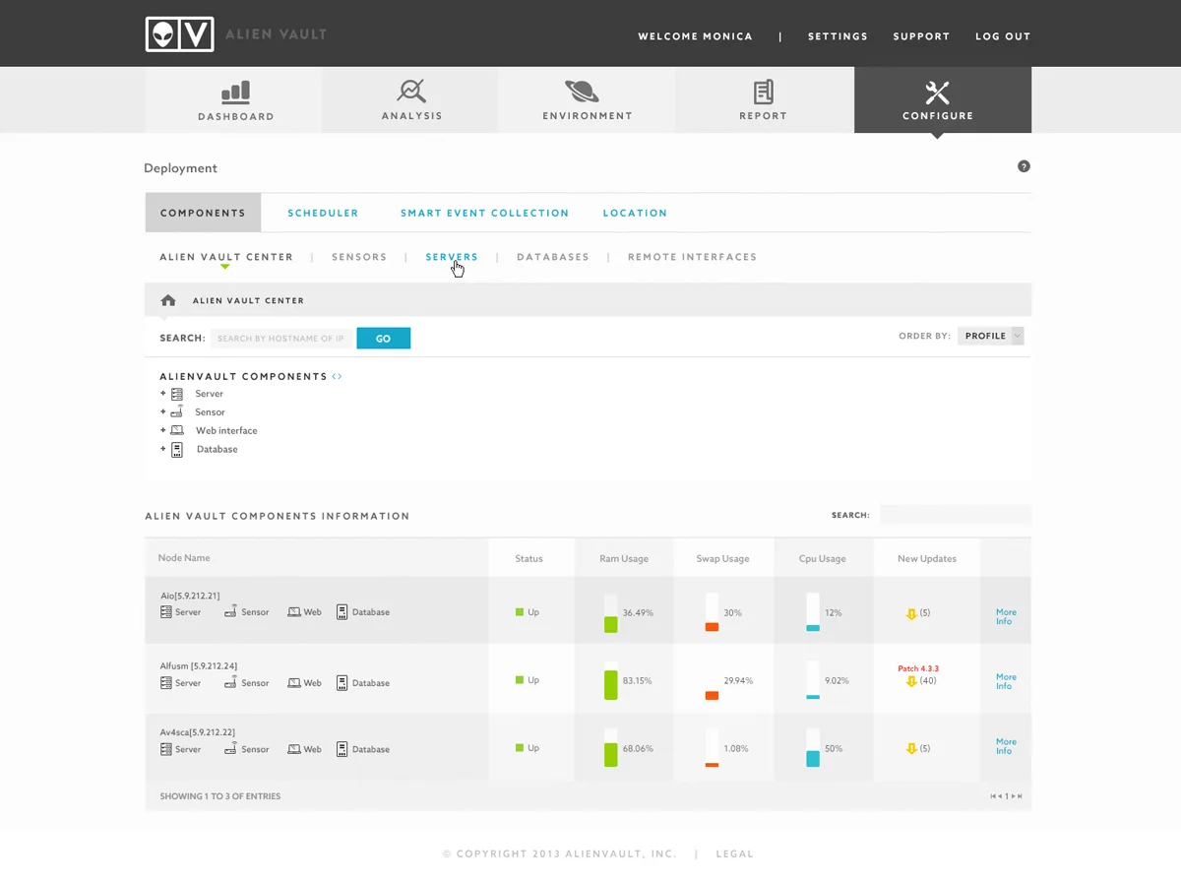
Task: Select the Sensors sub-tab
Action: 359,257
